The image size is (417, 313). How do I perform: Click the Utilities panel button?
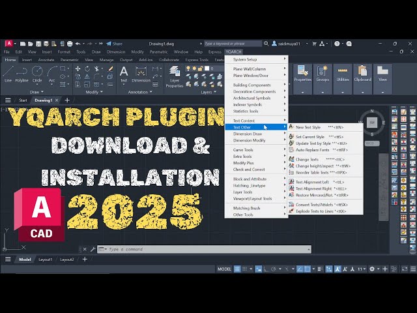(343, 79)
